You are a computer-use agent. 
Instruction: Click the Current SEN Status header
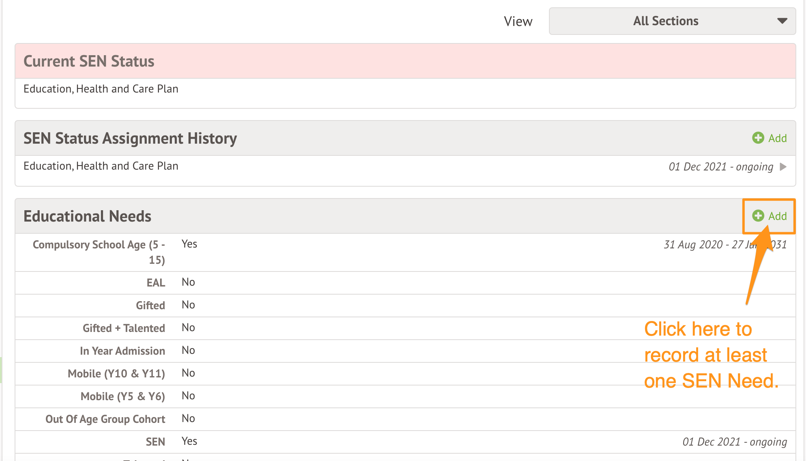(89, 61)
